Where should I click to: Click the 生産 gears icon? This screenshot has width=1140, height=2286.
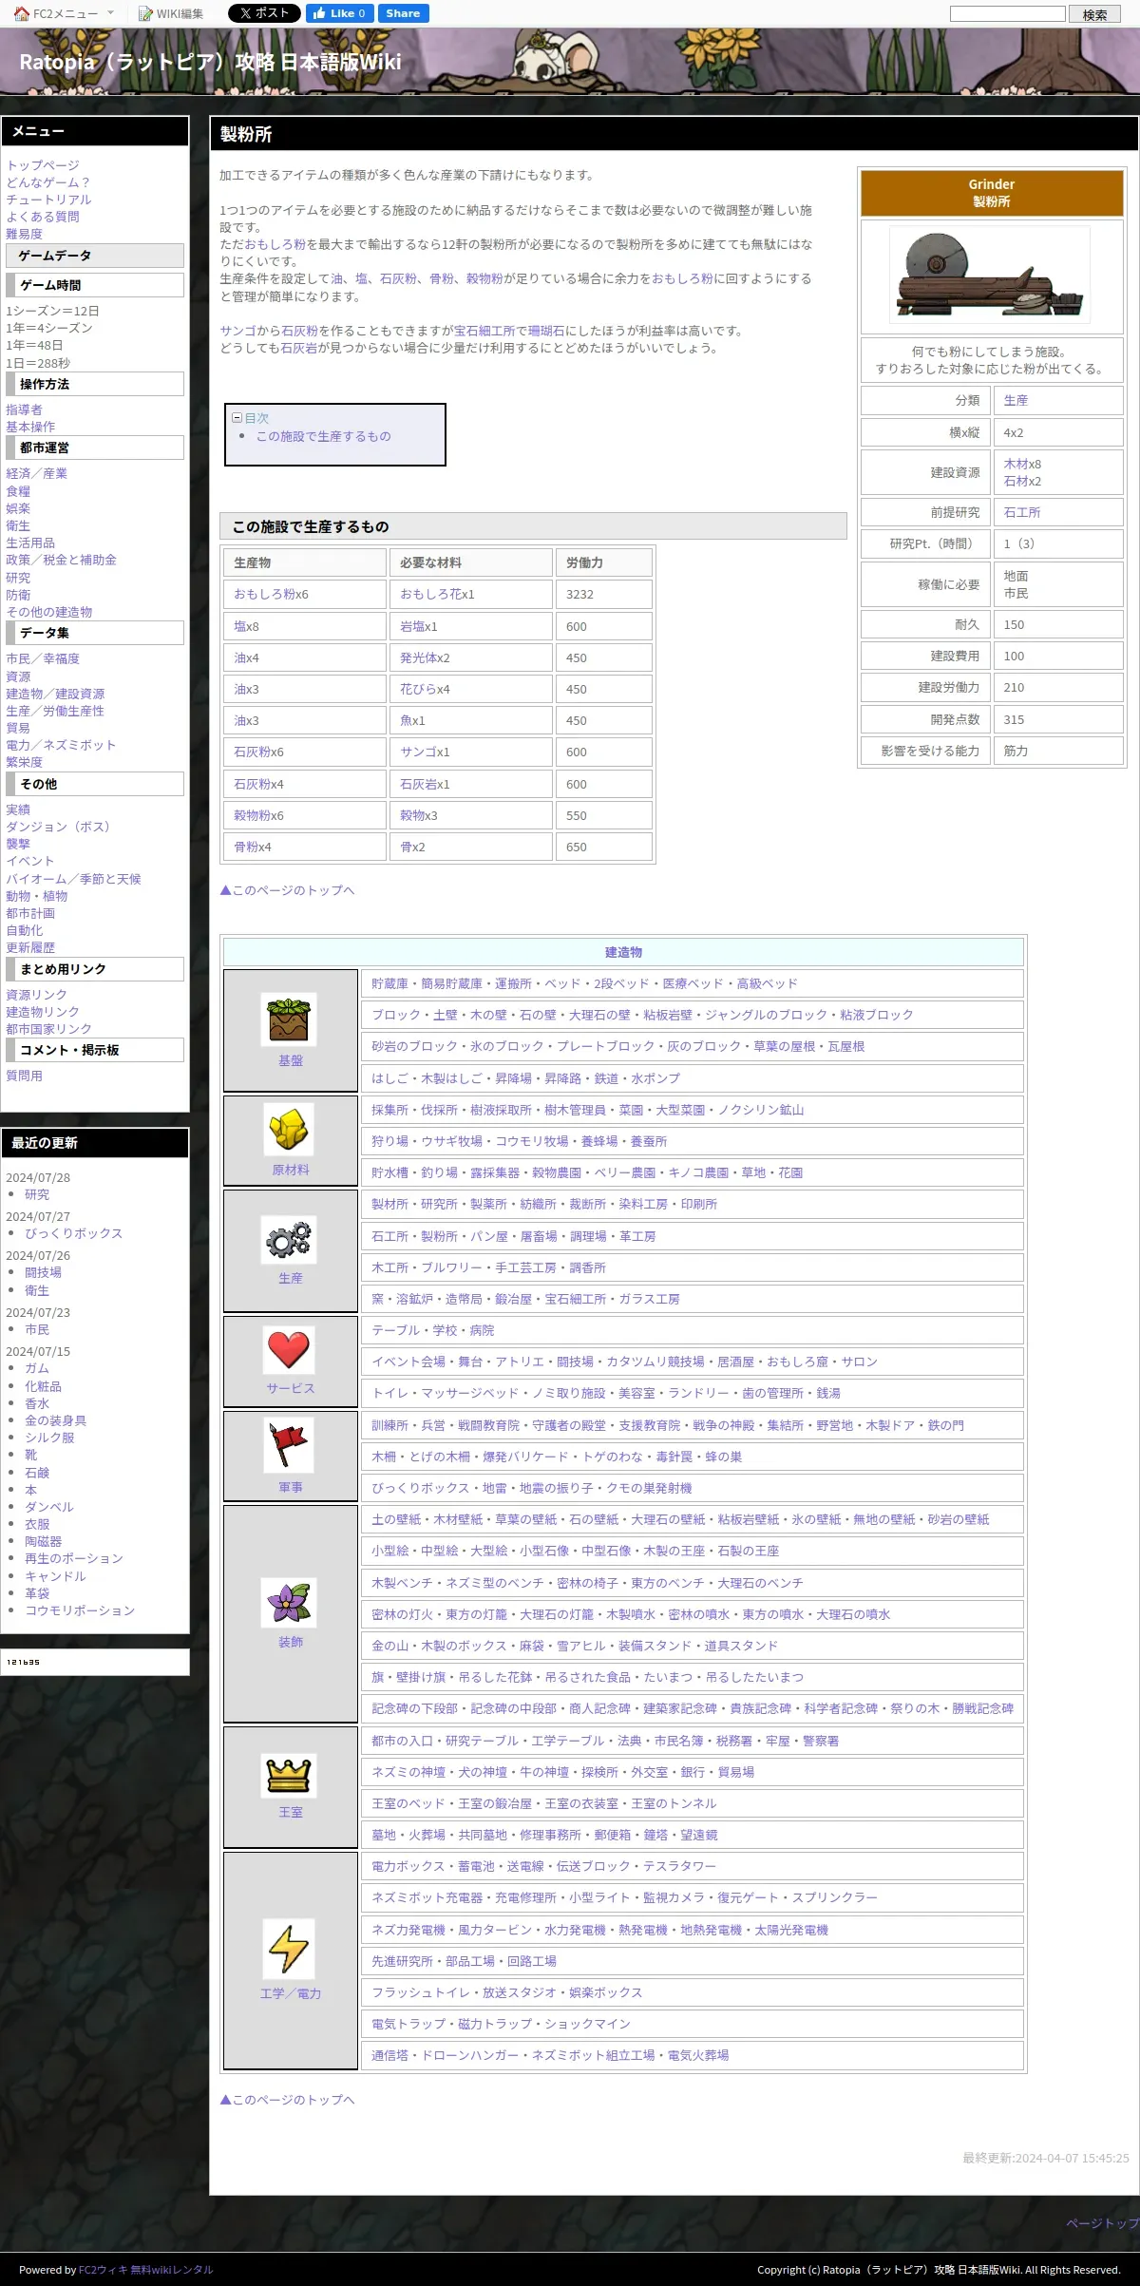coord(289,1239)
